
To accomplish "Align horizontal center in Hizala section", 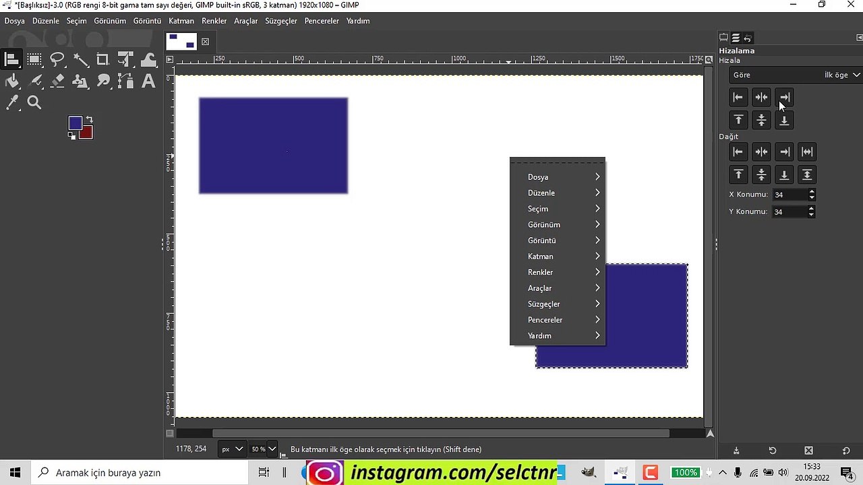I will tap(761, 97).
